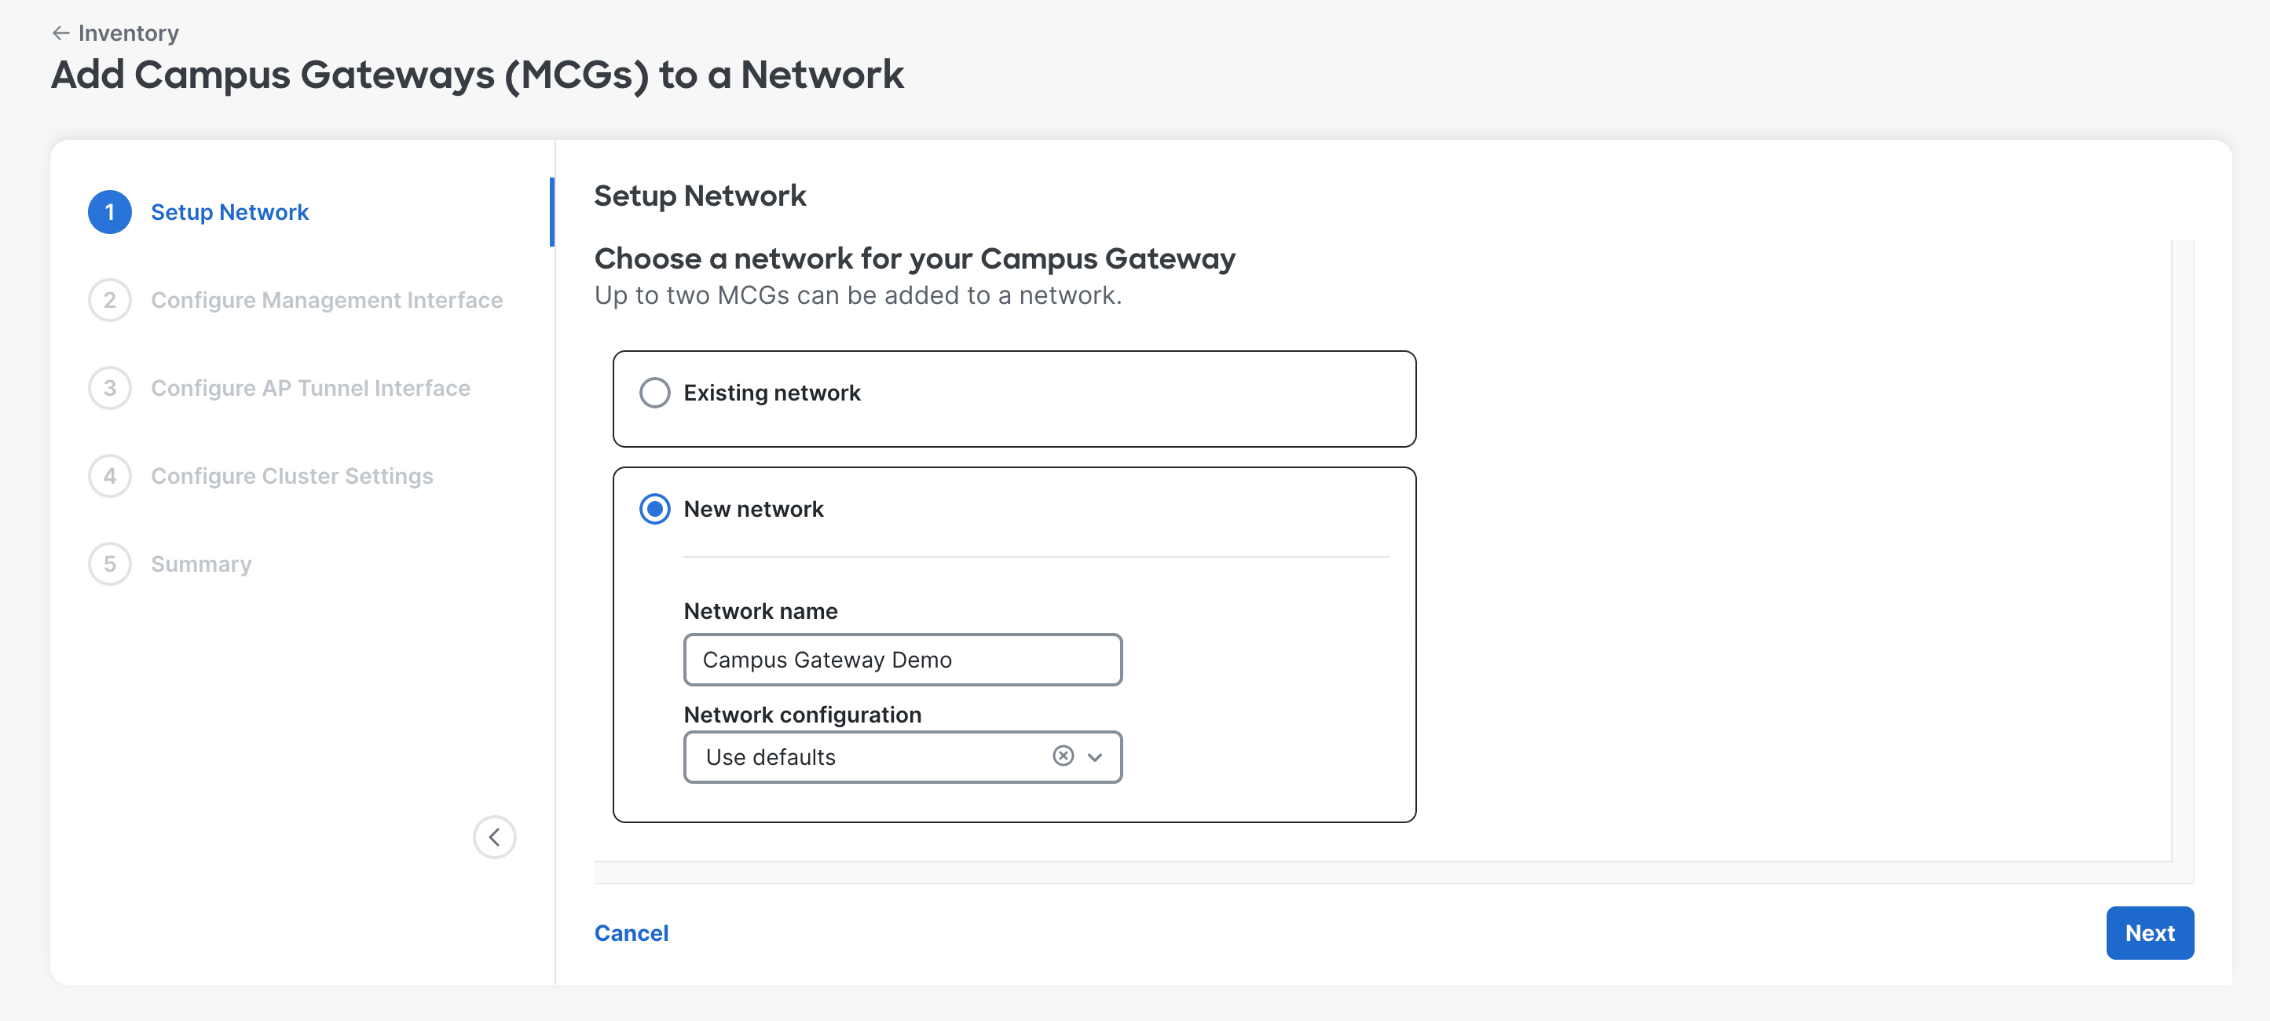Click the step 1 circle icon
2270x1021 pixels.
(x=110, y=212)
